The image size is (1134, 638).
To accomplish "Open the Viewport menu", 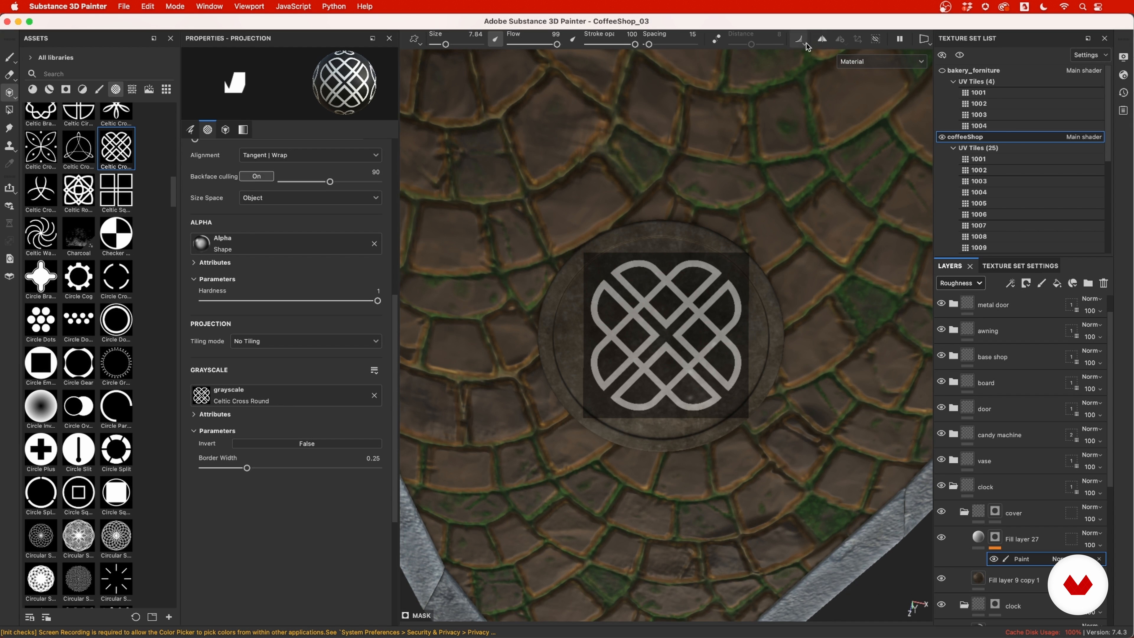I will coord(249,6).
